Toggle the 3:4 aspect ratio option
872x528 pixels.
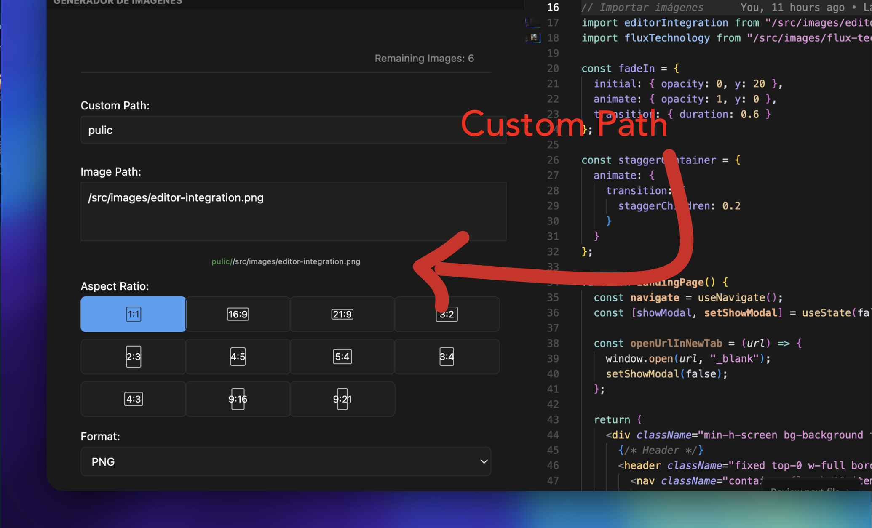(447, 357)
